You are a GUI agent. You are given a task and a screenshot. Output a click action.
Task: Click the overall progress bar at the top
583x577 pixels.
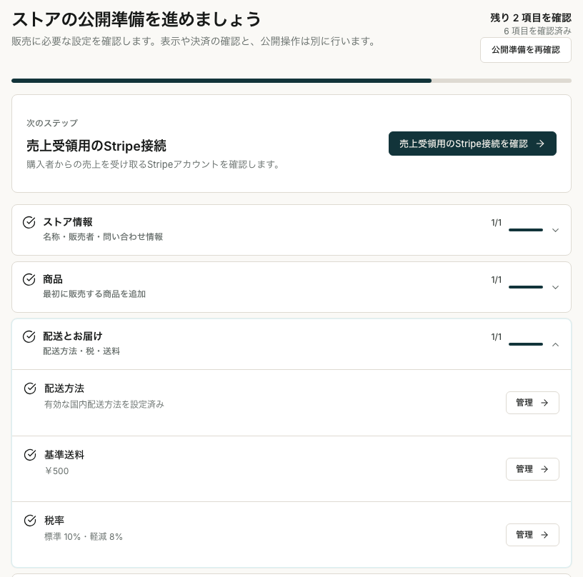[291, 81]
